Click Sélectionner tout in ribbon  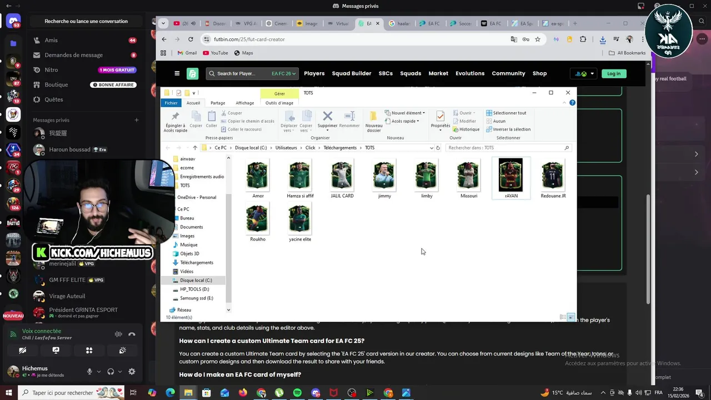point(506,113)
